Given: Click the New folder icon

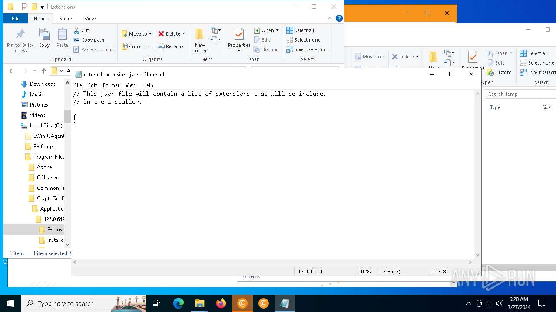Looking at the screenshot, I should click(x=200, y=35).
